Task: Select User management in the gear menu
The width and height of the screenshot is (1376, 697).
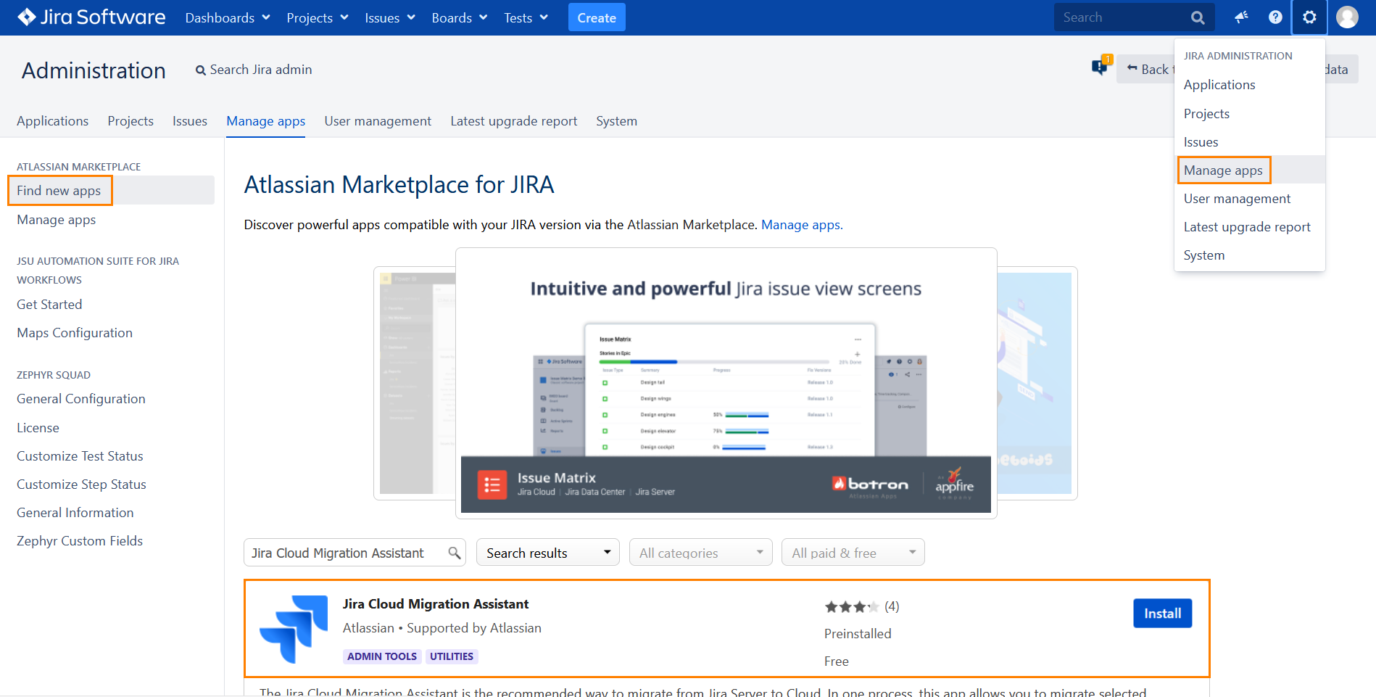Action: [x=1250, y=199]
